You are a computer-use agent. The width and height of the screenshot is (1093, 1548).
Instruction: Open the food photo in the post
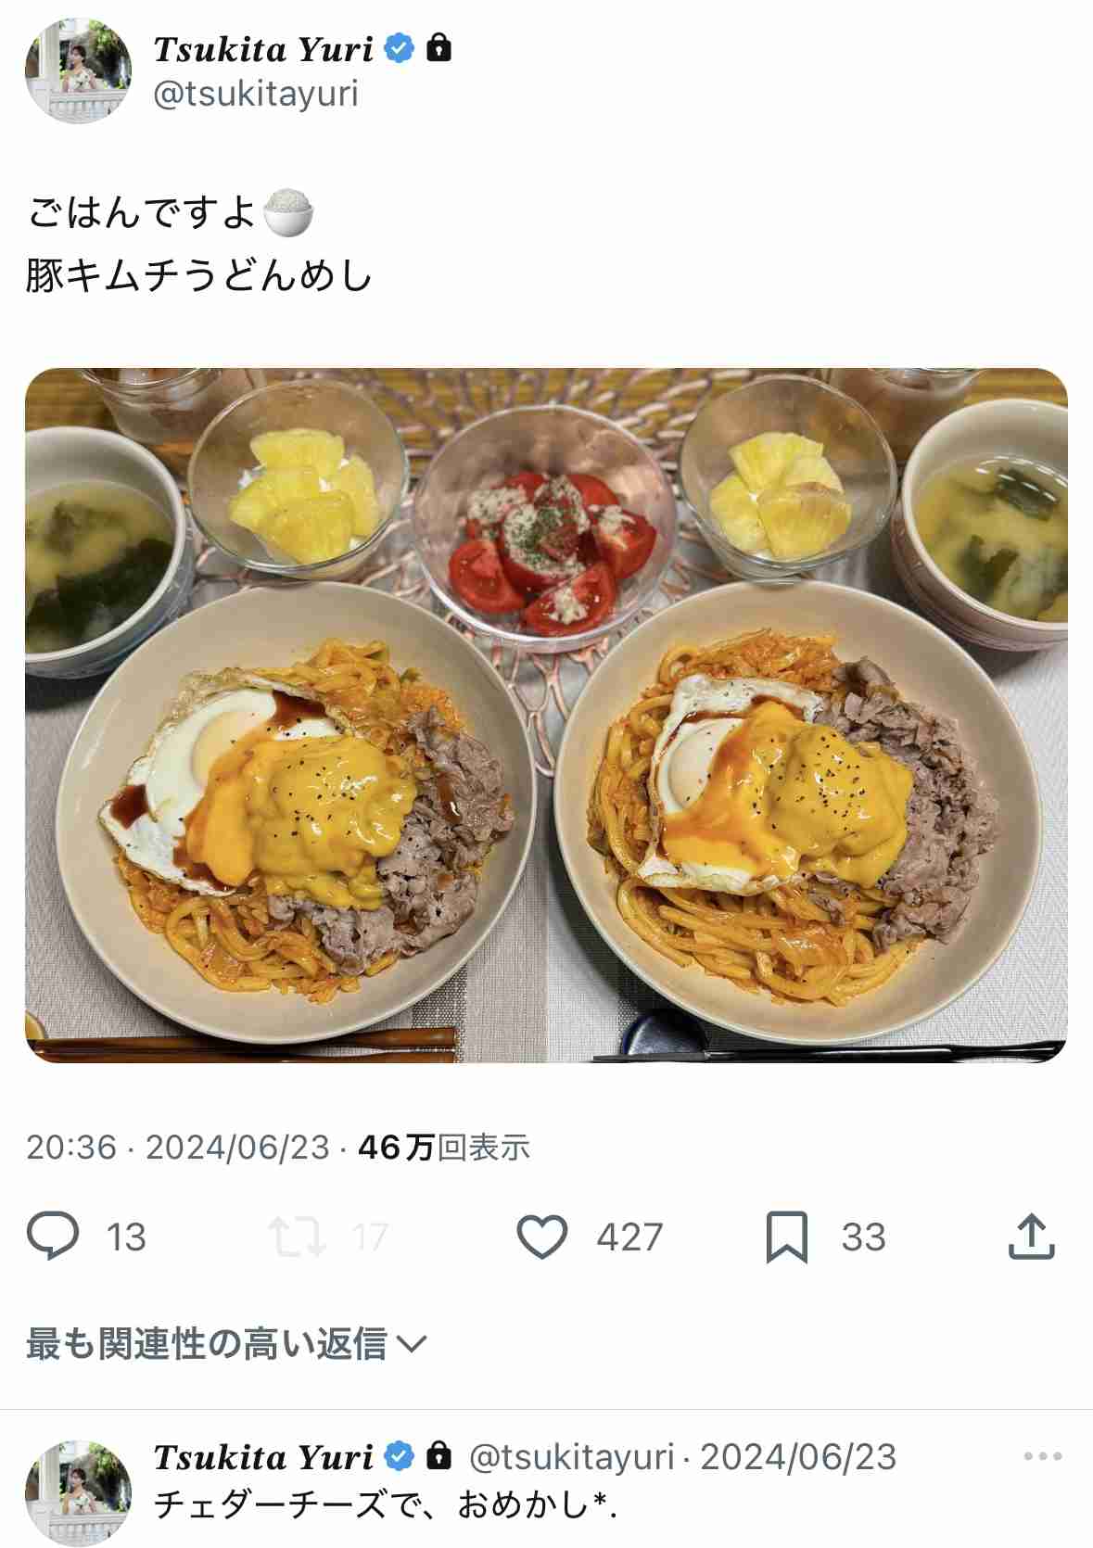click(x=546, y=715)
